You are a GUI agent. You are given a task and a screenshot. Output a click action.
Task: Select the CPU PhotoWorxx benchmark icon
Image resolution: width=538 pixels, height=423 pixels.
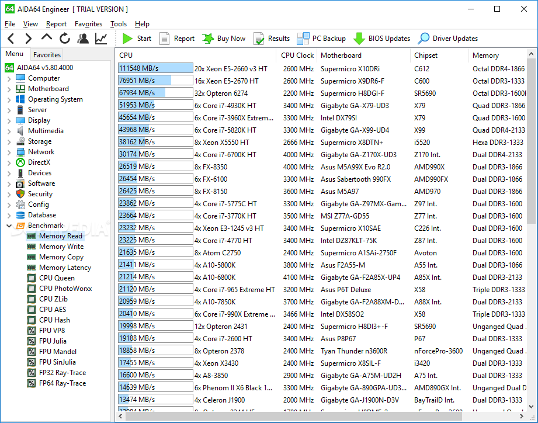click(x=31, y=289)
